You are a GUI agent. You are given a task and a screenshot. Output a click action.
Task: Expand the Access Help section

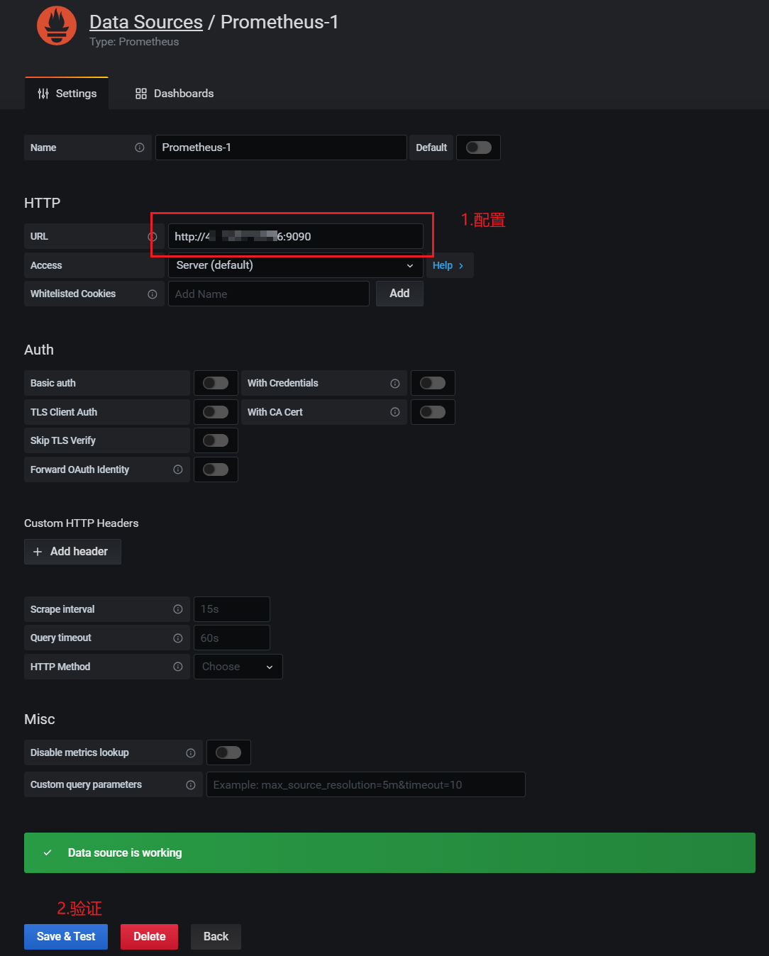tap(449, 265)
